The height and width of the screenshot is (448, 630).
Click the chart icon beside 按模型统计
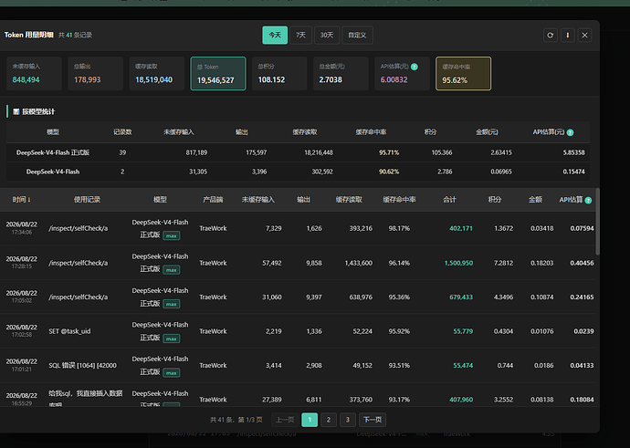16,111
